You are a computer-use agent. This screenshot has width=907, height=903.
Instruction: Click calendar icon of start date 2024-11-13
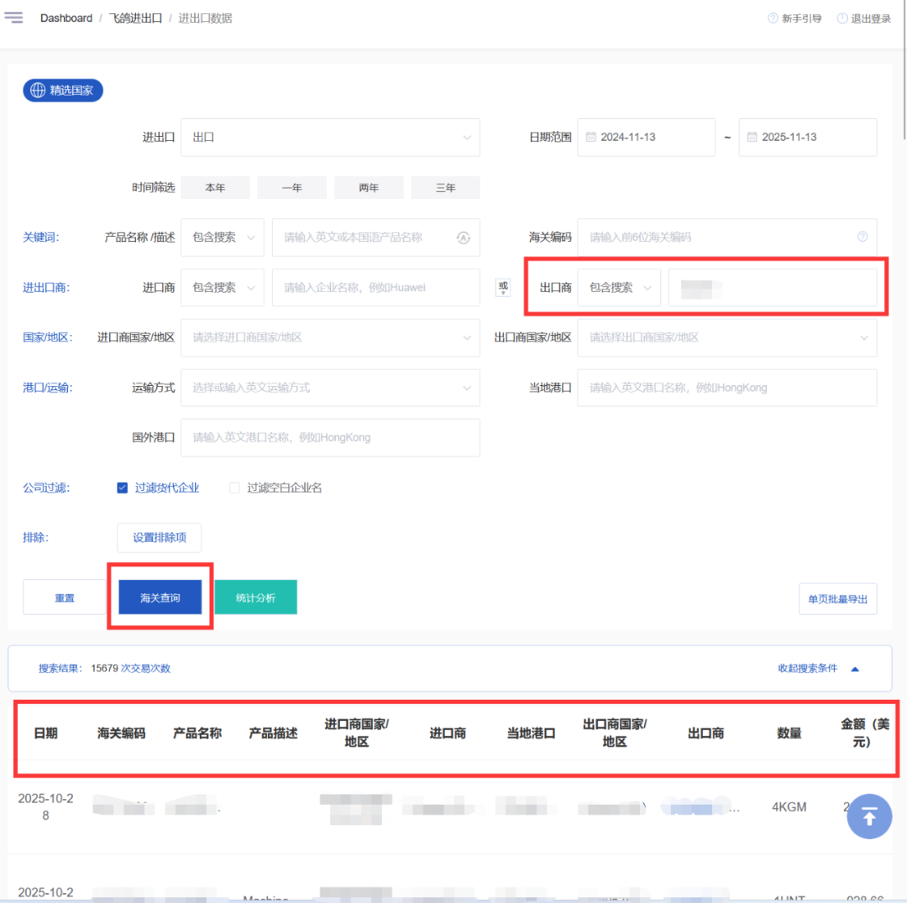pyautogui.click(x=590, y=137)
